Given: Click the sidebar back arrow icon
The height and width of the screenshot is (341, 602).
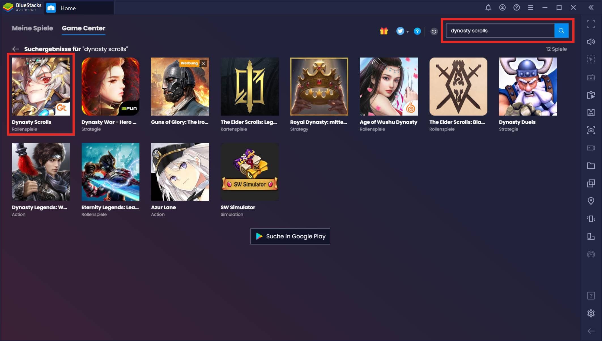Looking at the screenshot, I should point(591,331).
